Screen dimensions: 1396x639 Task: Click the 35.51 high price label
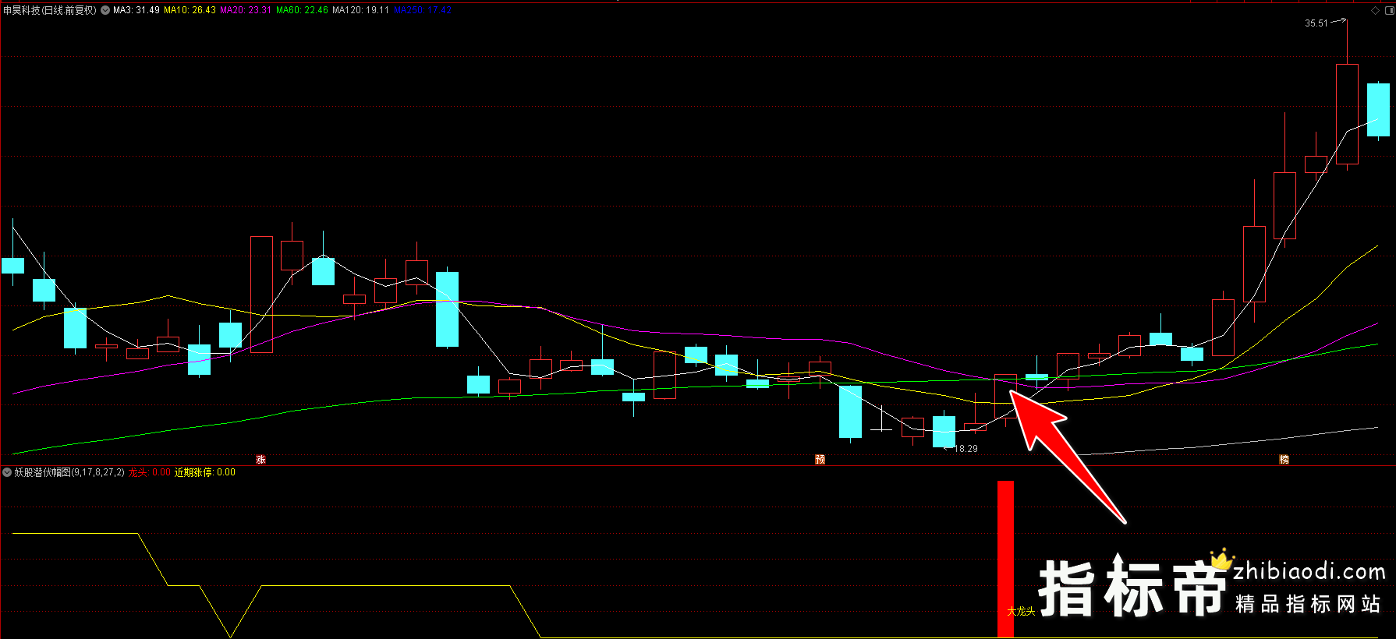pyautogui.click(x=1316, y=23)
